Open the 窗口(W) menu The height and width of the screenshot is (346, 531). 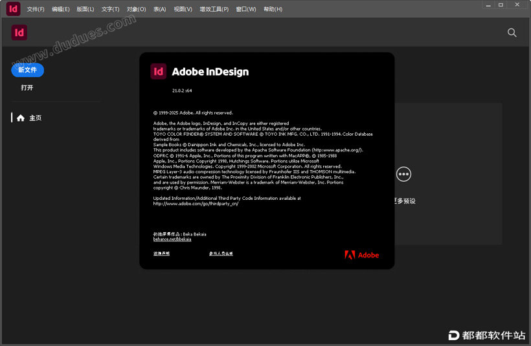tap(246, 9)
